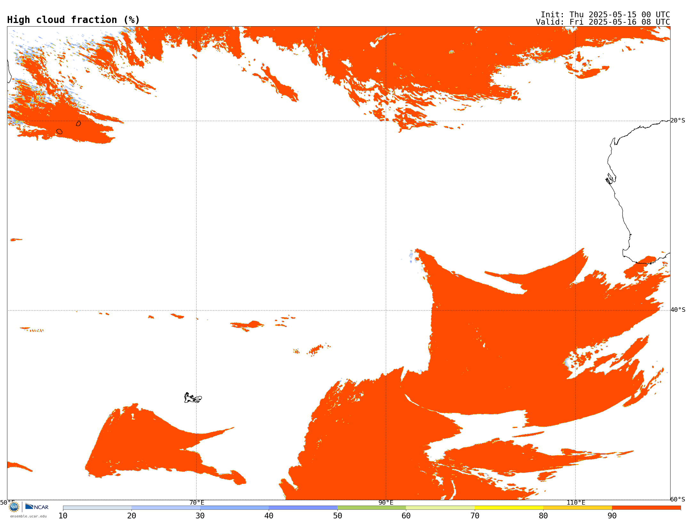This screenshot has width=691, height=520.
Task: Click the NSF logo
Action: [x=14, y=507]
